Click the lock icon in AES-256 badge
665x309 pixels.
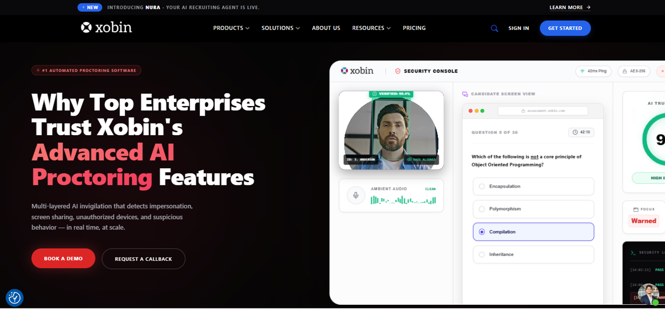(624, 71)
